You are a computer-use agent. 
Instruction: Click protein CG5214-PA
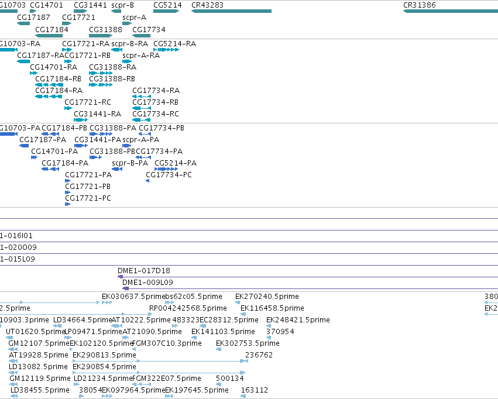[176, 163]
